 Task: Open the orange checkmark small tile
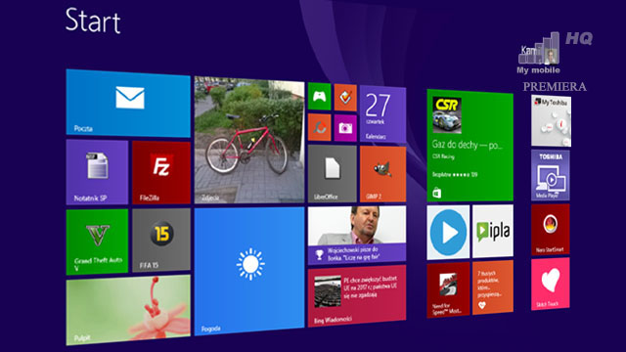coord(345,98)
